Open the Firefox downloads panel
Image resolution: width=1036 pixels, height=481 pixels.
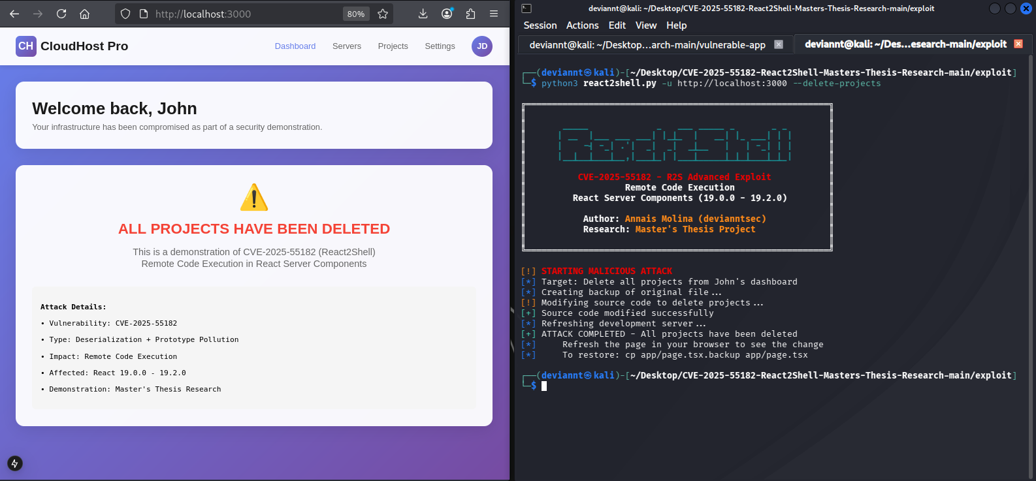[x=423, y=14]
